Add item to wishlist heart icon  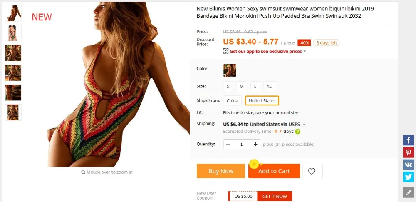click(x=312, y=171)
